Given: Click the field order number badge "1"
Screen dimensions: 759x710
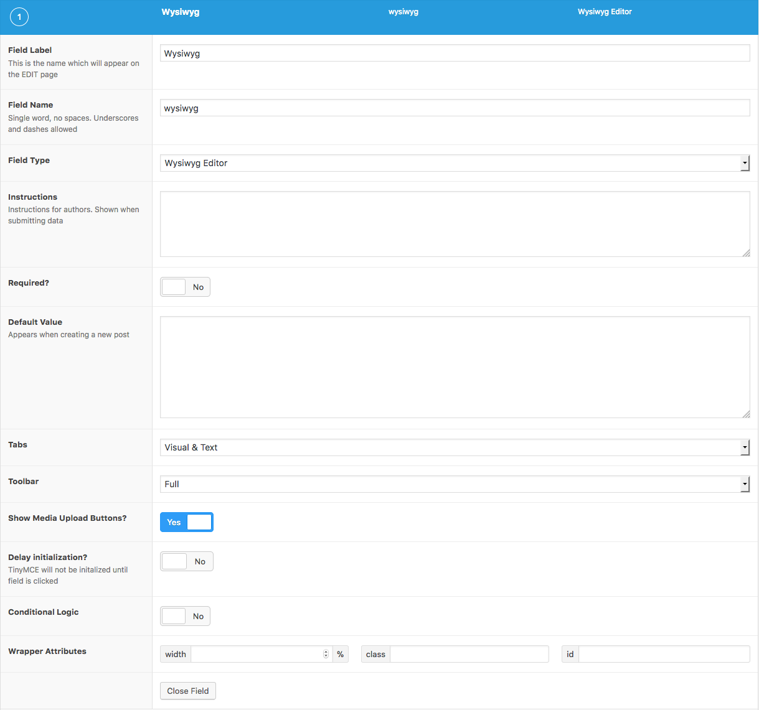Looking at the screenshot, I should 19,17.
